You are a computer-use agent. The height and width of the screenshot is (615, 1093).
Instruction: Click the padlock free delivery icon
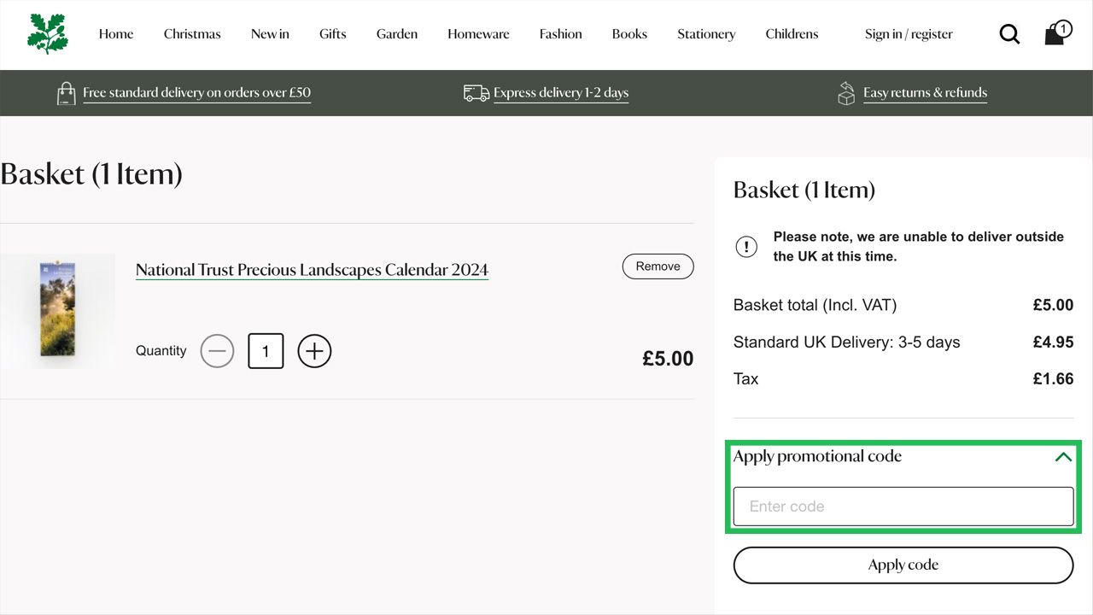(67, 92)
